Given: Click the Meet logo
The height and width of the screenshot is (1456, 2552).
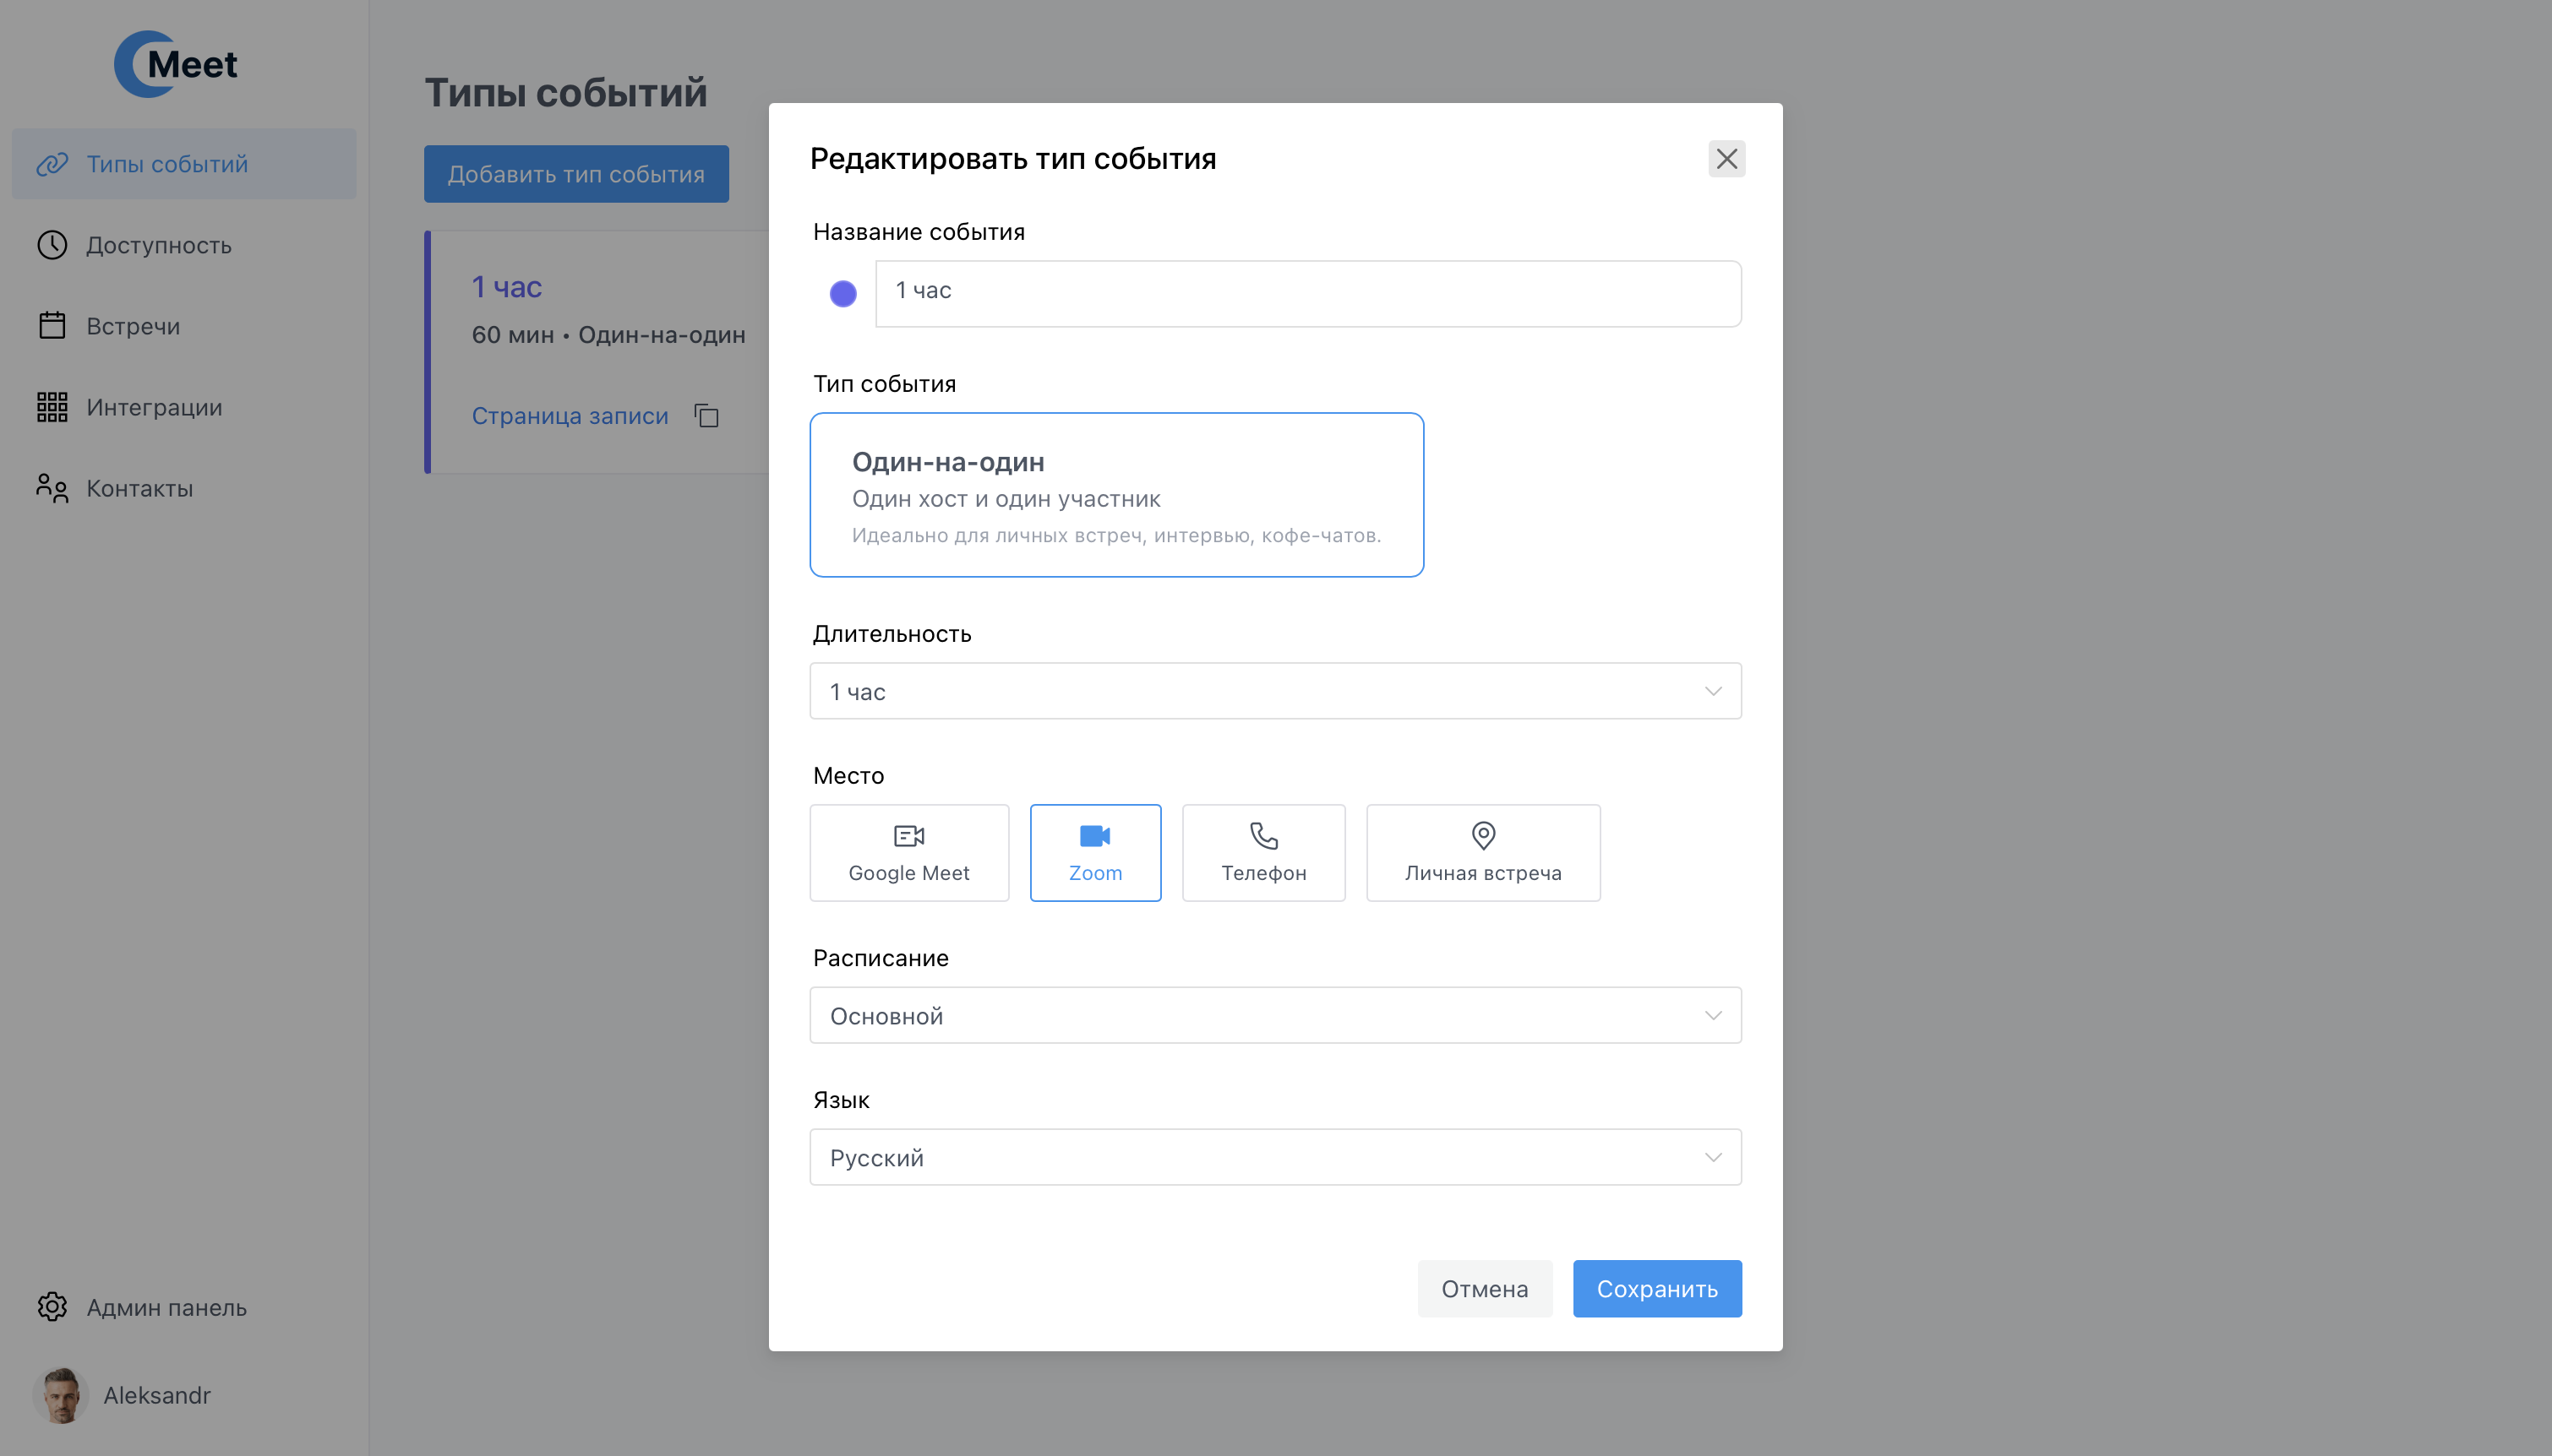Looking at the screenshot, I should (x=176, y=64).
